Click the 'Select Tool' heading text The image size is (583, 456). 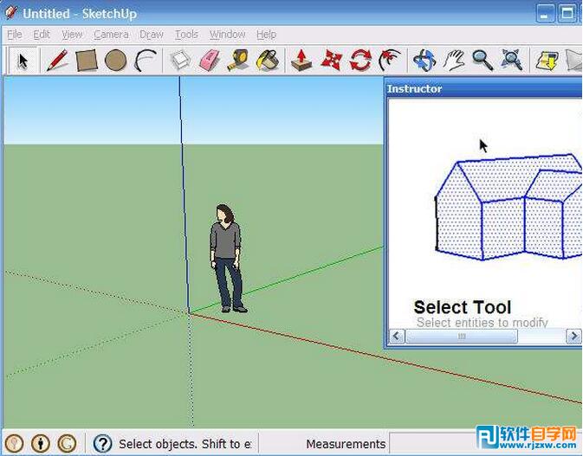463,307
